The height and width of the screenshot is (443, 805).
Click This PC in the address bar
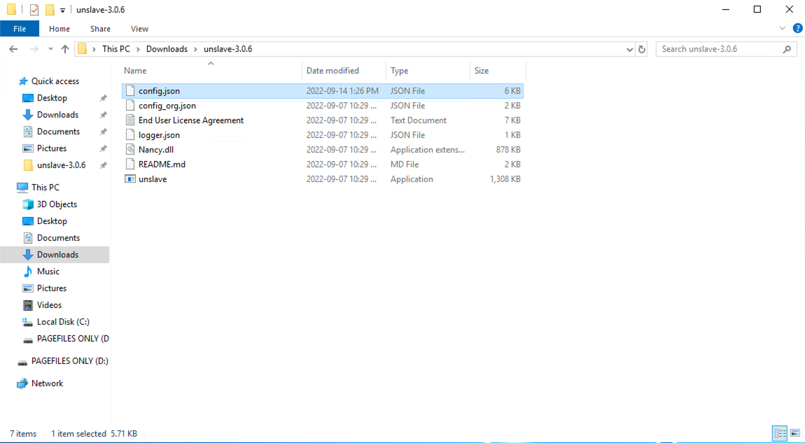(x=116, y=49)
